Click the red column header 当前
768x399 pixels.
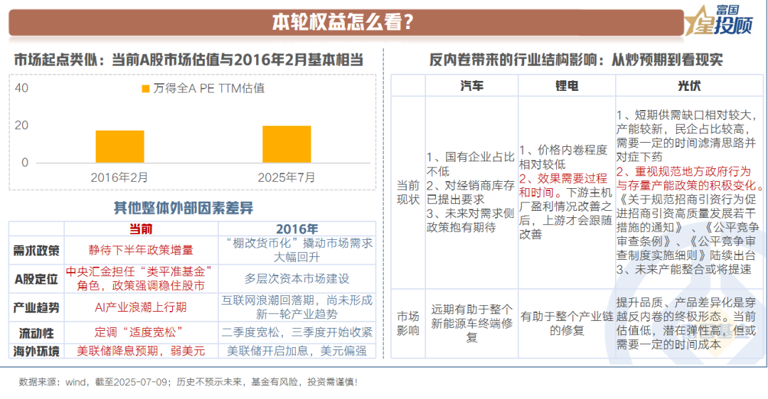(141, 229)
